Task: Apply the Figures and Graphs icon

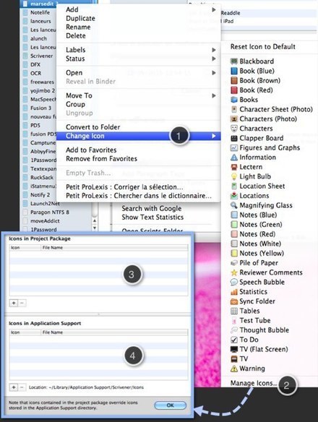Action: pyautogui.click(x=265, y=147)
